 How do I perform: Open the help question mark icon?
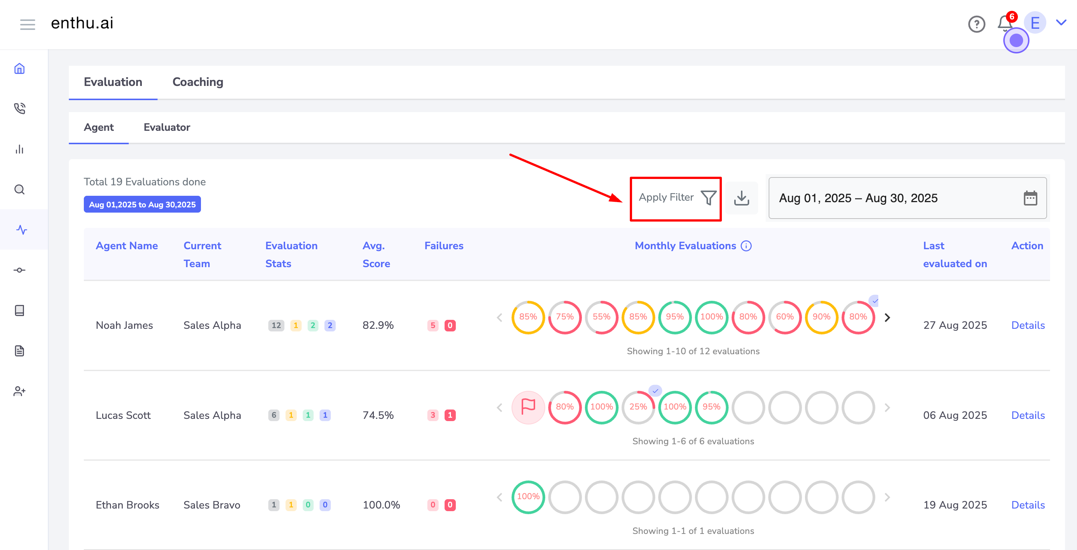point(977,24)
